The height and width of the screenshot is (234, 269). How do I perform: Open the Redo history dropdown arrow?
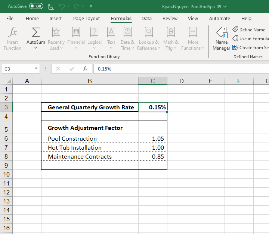tap(83, 6)
